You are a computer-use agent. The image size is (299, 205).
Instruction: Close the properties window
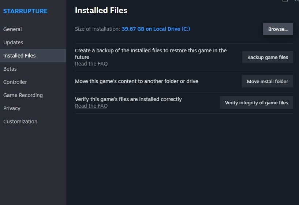(296, 1)
